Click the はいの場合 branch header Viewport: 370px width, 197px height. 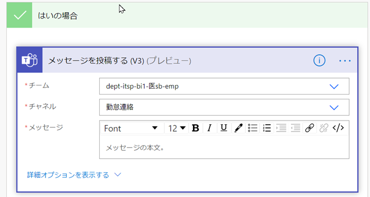(187, 15)
